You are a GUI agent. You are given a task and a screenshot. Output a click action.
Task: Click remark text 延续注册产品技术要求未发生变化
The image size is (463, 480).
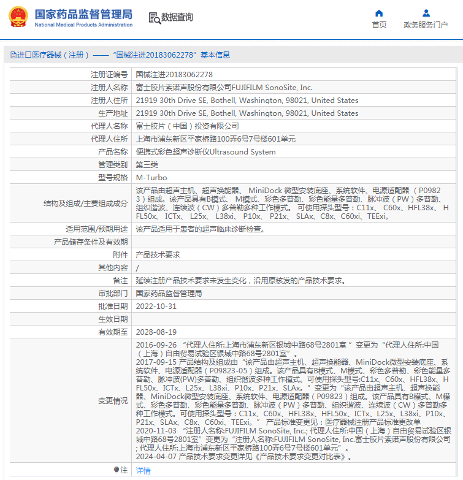(191, 280)
